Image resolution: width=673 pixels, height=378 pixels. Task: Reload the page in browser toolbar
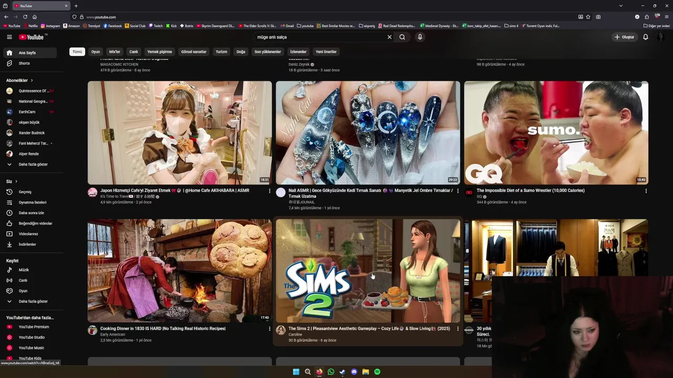25,17
